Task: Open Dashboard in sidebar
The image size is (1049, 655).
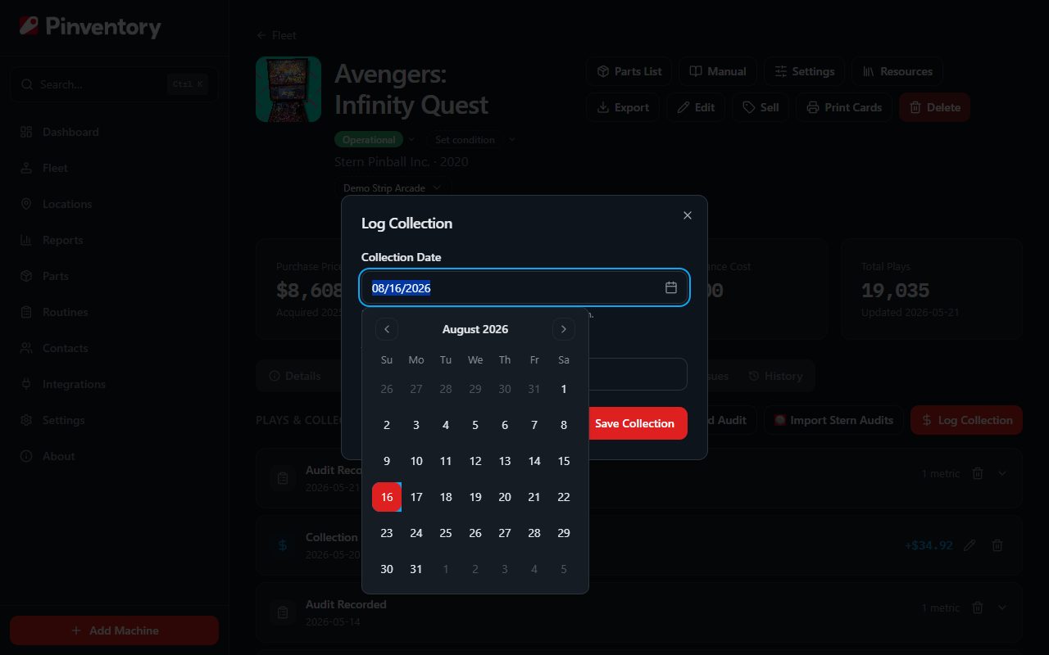Action: click(x=114, y=132)
